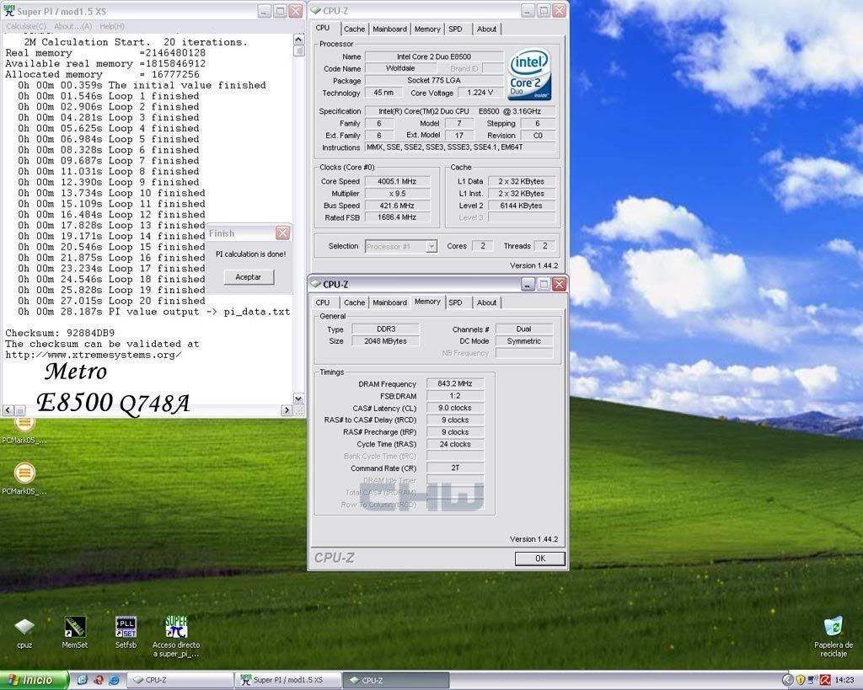Expand hidden tray icons with the arrow
Viewport: 863px width, 690px height.
click(x=788, y=680)
